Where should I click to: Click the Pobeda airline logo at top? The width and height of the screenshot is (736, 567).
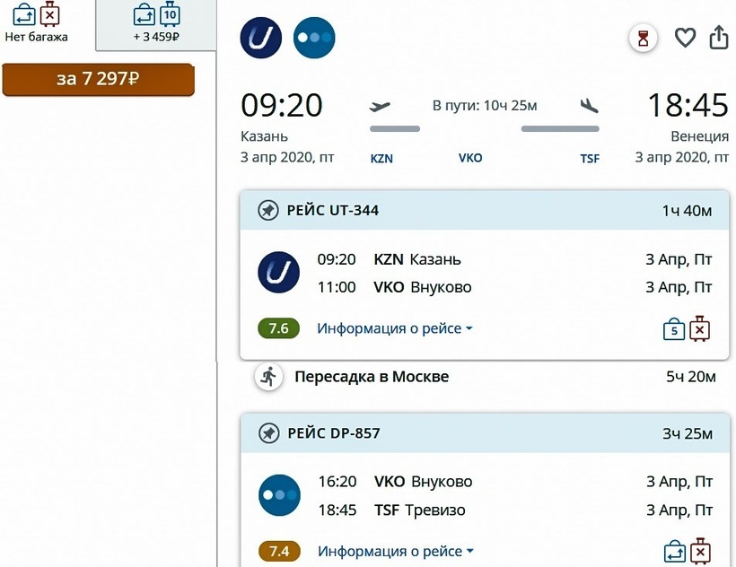[x=314, y=39]
